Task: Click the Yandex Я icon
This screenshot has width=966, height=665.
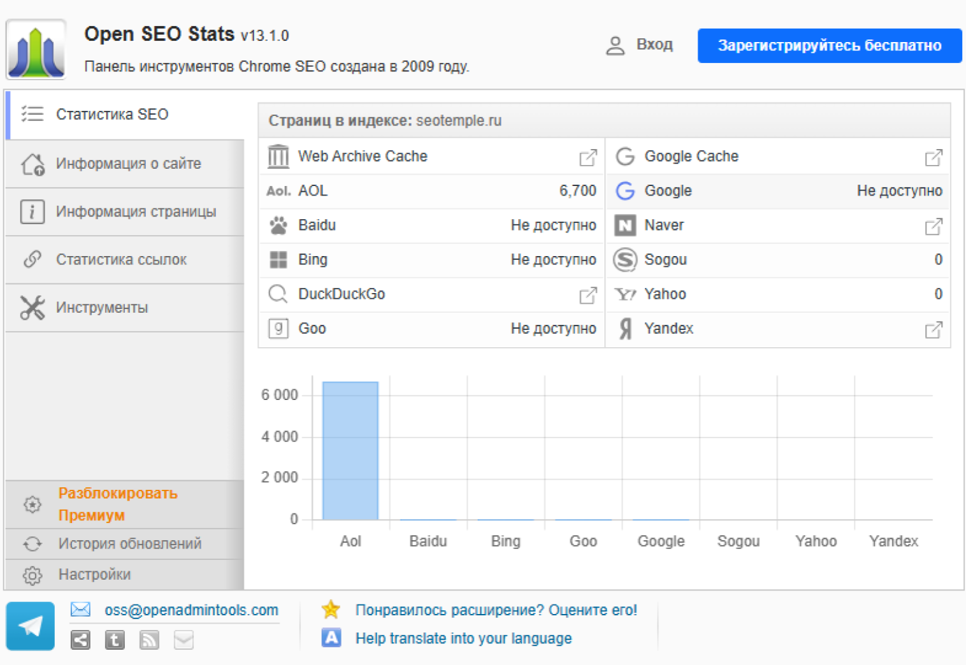Action: click(x=626, y=329)
